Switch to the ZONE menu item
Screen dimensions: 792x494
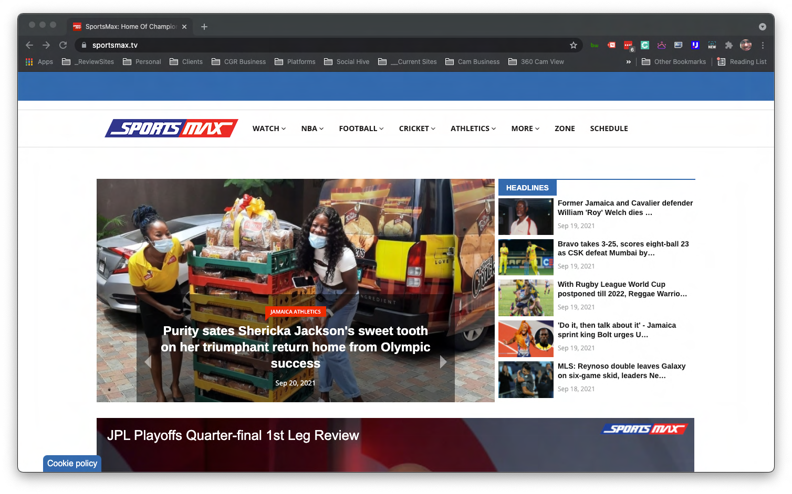[x=565, y=128]
